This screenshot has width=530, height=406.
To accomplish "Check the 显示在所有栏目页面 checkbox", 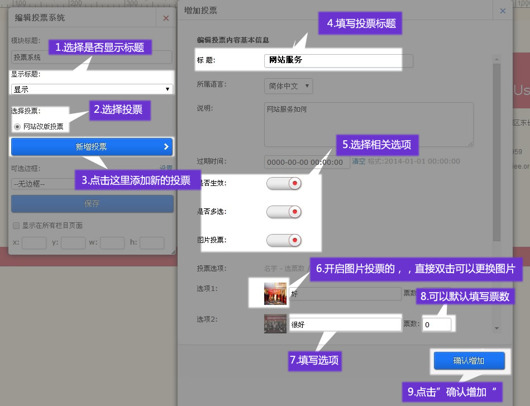I will 16,226.
